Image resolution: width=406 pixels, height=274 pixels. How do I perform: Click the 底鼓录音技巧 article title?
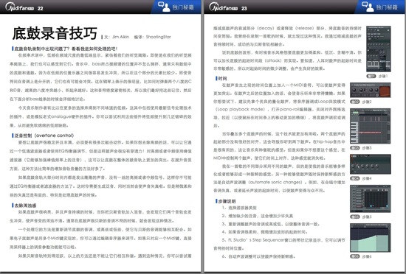pyautogui.click(x=55, y=33)
